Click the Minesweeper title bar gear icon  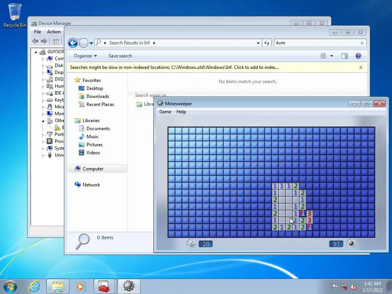160,103
